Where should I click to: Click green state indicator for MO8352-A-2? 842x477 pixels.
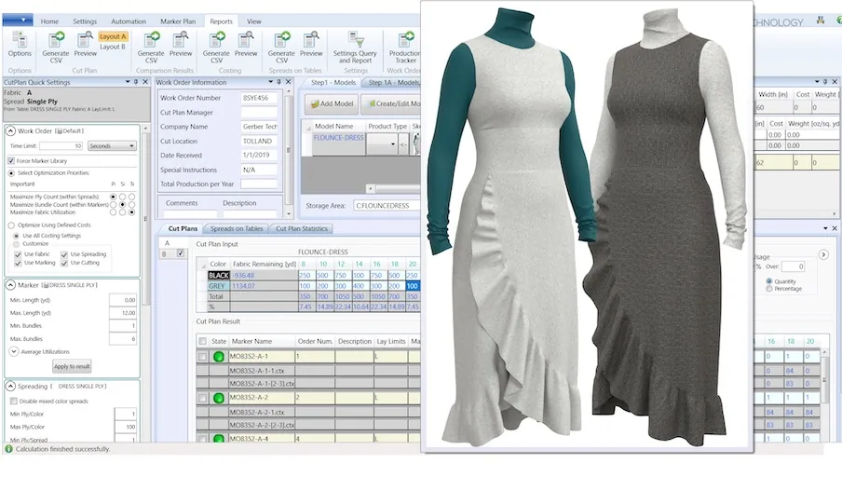219,398
